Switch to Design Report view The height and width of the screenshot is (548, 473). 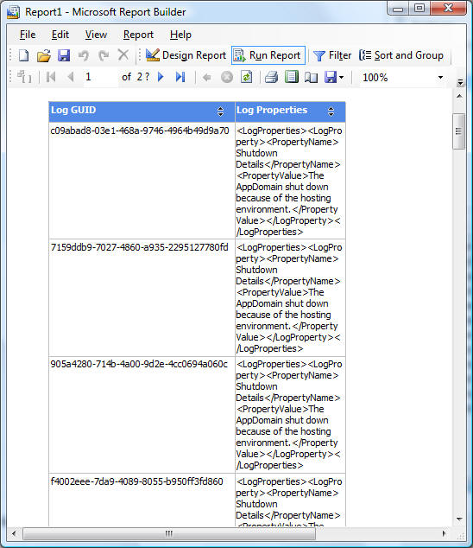(186, 55)
